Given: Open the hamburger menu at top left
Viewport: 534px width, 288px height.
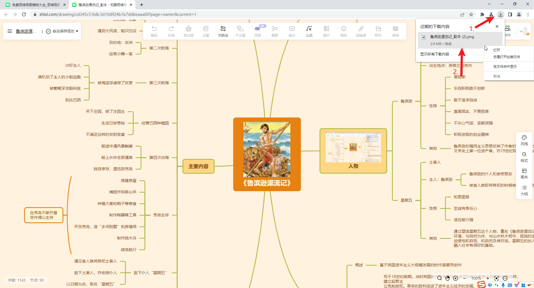Looking at the screenshot, I should click(x=10, y=31).
